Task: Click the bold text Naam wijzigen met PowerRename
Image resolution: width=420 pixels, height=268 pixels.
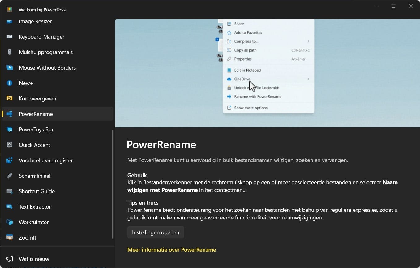Action: 263,186
